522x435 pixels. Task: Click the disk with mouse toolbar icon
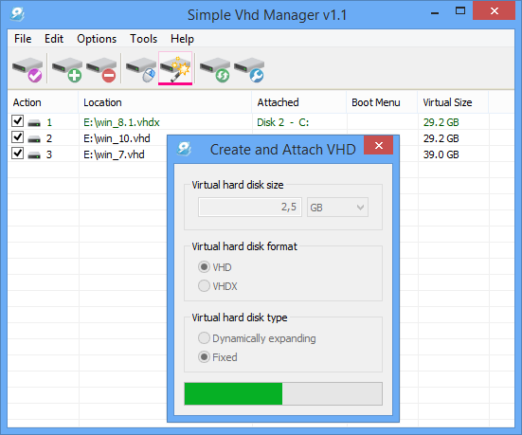[141, 69]
